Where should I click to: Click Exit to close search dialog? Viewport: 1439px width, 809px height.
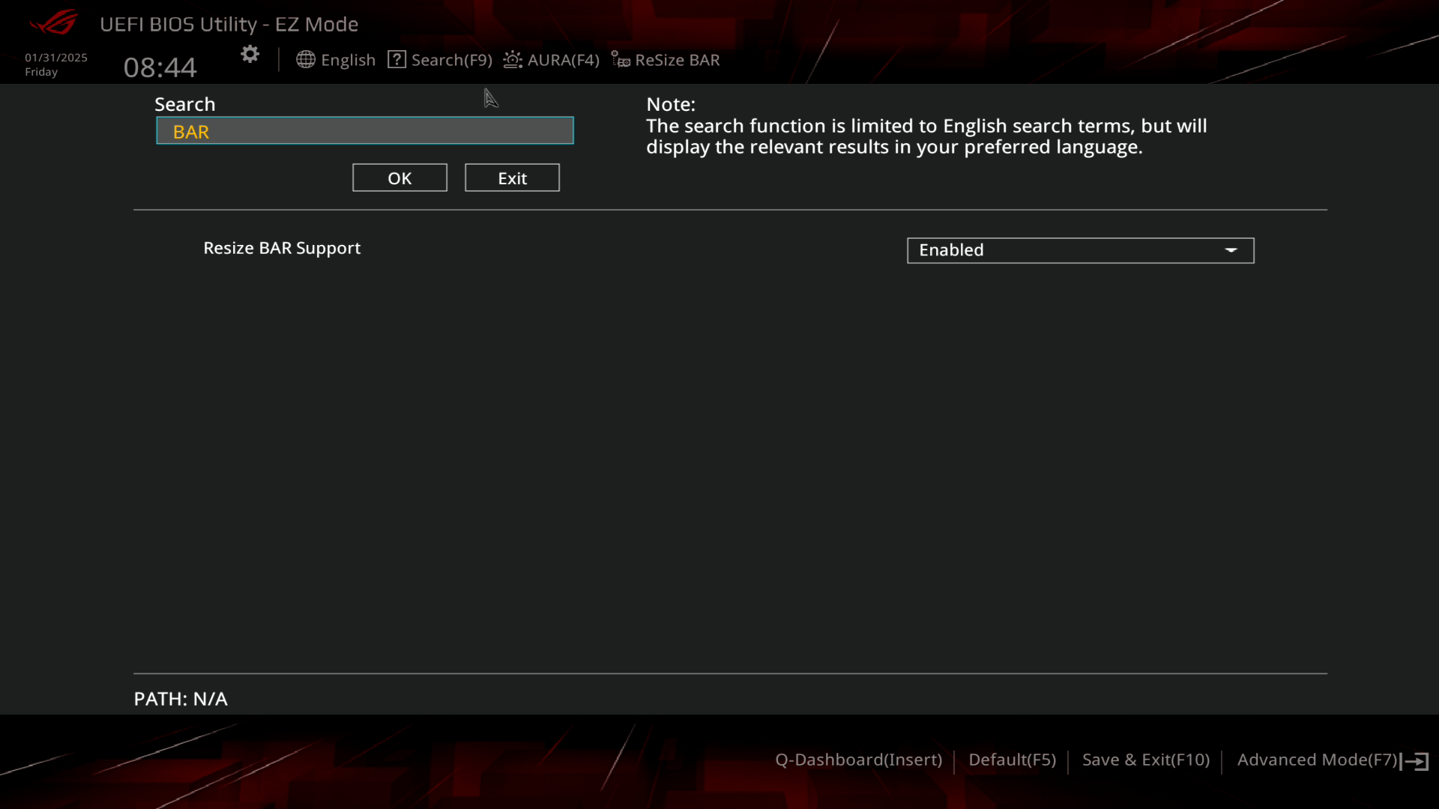coord(512,178)
